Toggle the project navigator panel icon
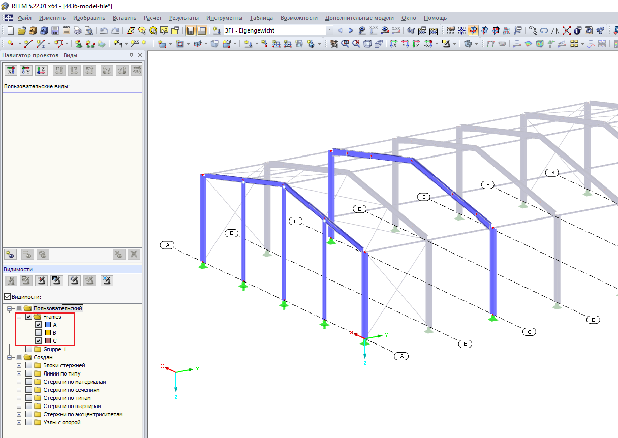 tap(190, 30)
